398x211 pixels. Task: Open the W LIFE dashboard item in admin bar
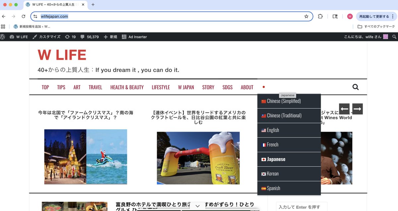[19, 37]
